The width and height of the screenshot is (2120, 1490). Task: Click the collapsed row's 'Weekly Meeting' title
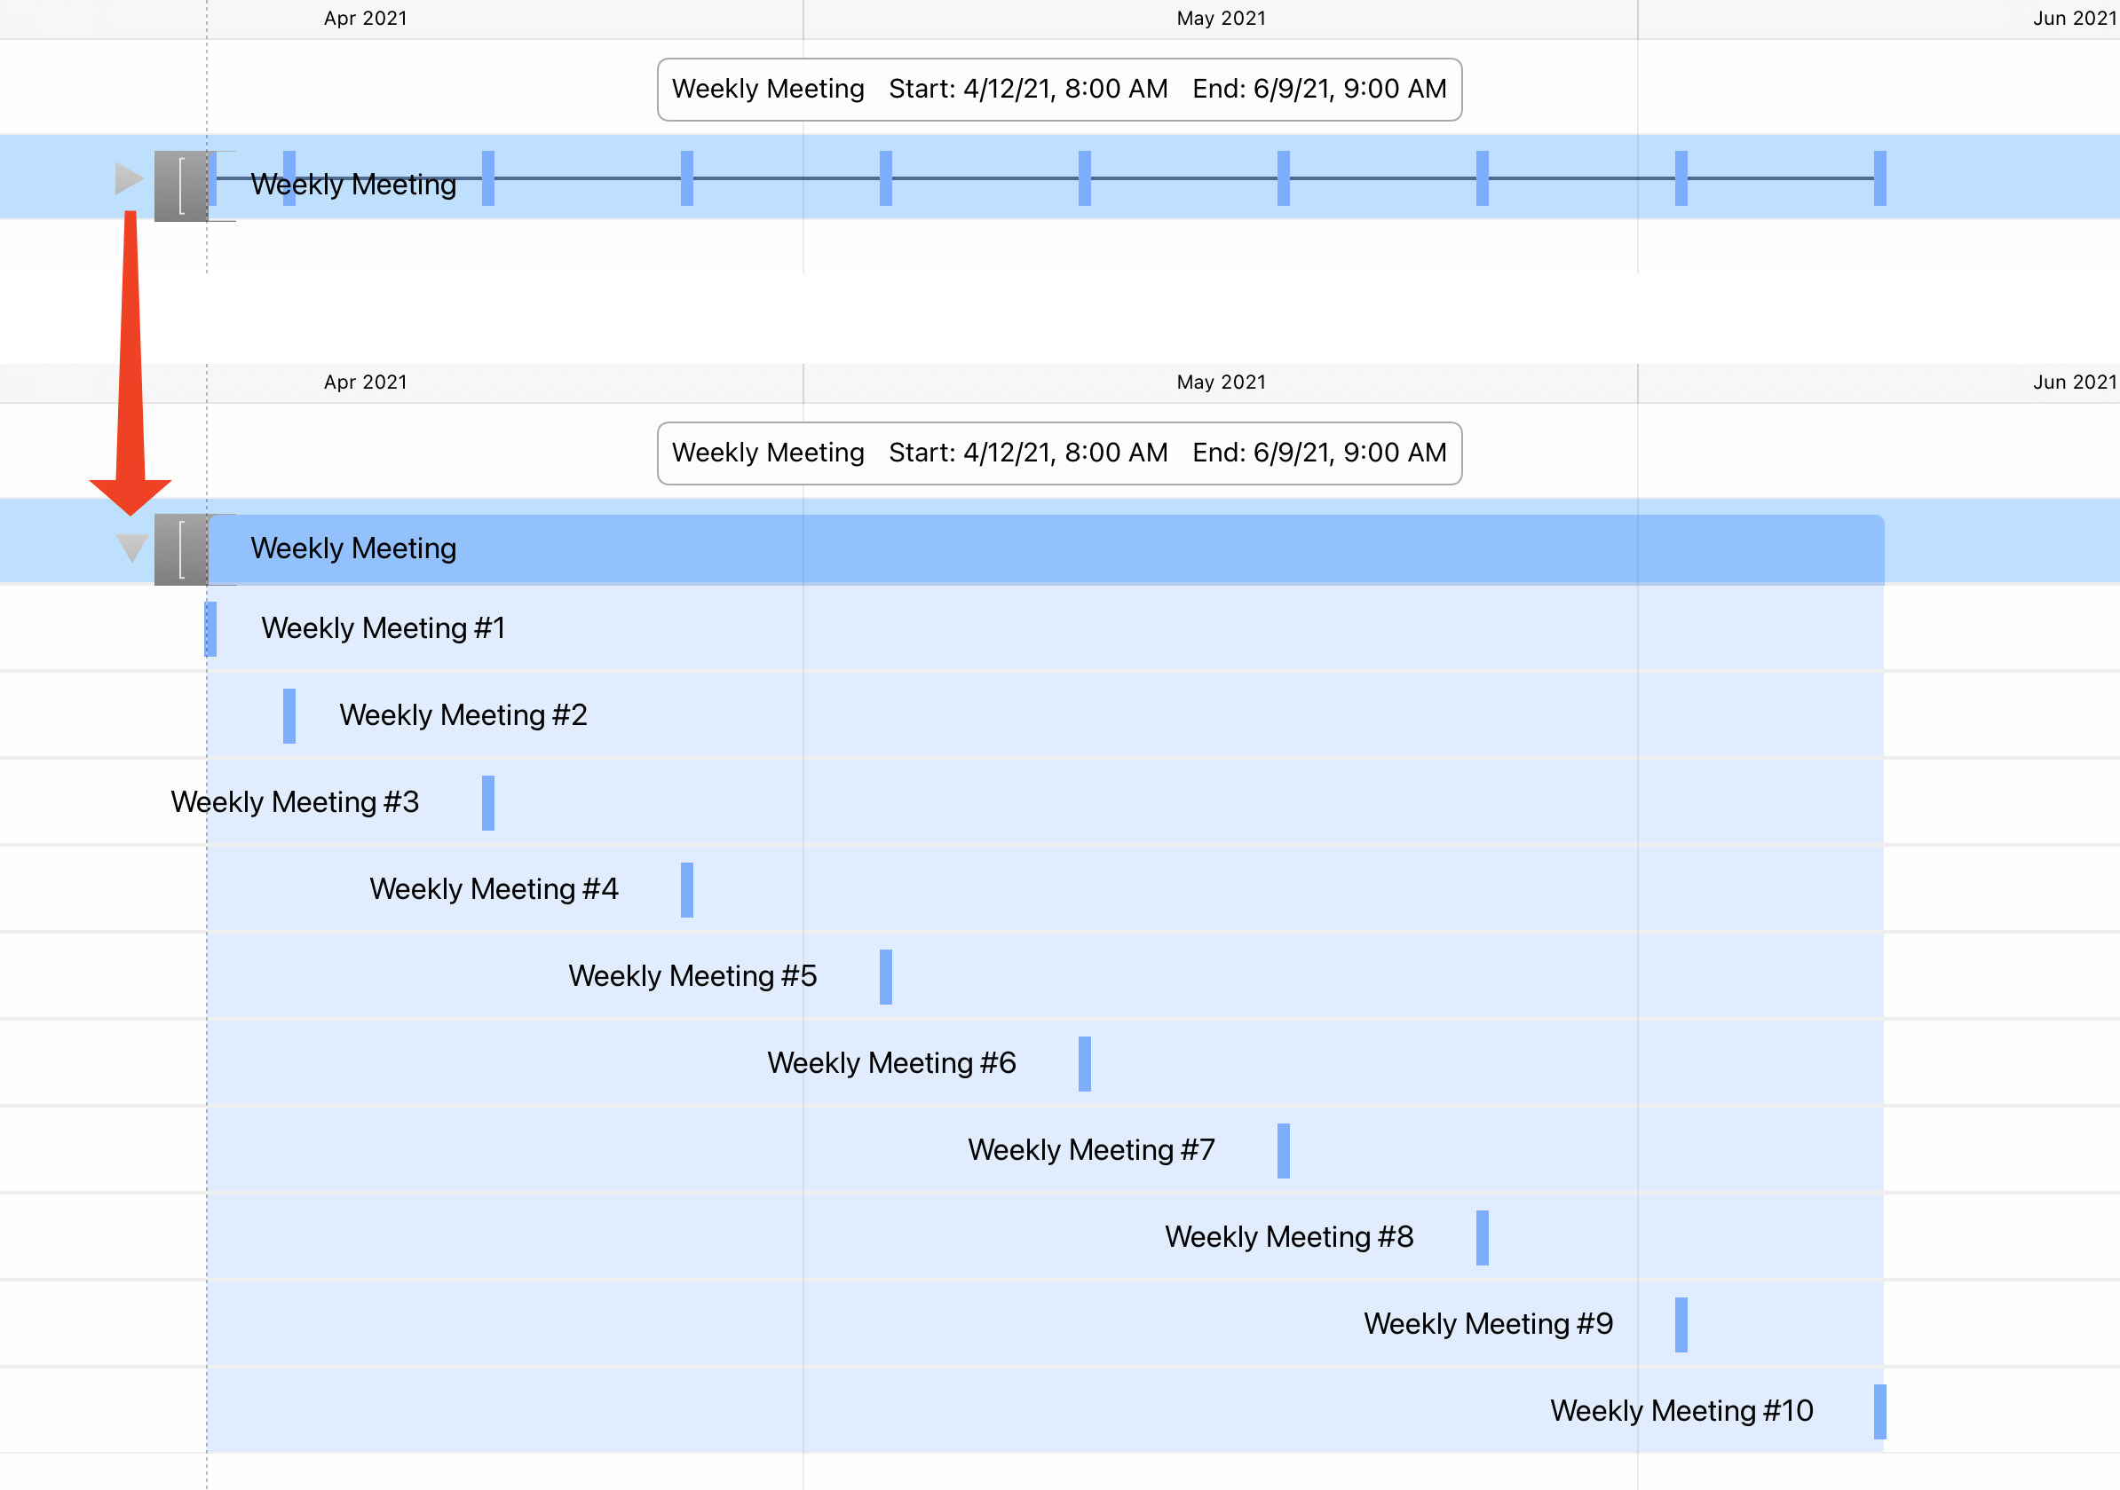(353, 185)
